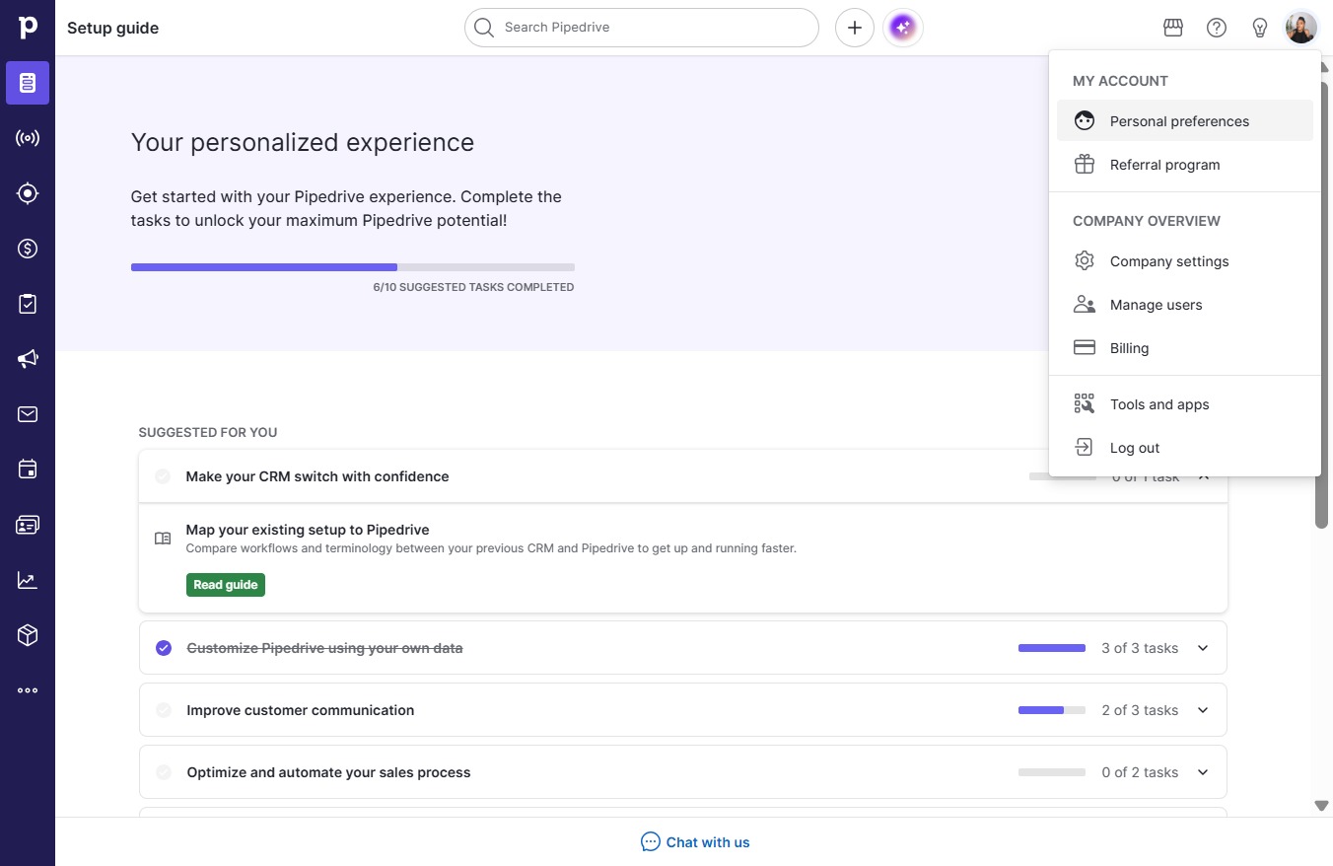The height and width of the screenshot is (866, 1333).
Task: Open the More ellipsis sidebar icon
Action: tap(28, 690)
